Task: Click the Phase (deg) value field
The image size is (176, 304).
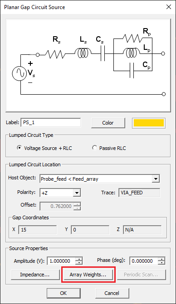Action: 144,261
